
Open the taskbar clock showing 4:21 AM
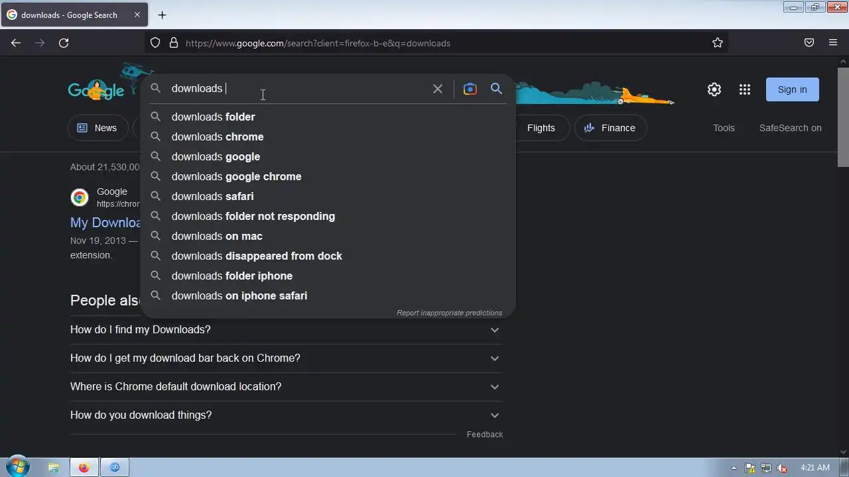point(815,468)
